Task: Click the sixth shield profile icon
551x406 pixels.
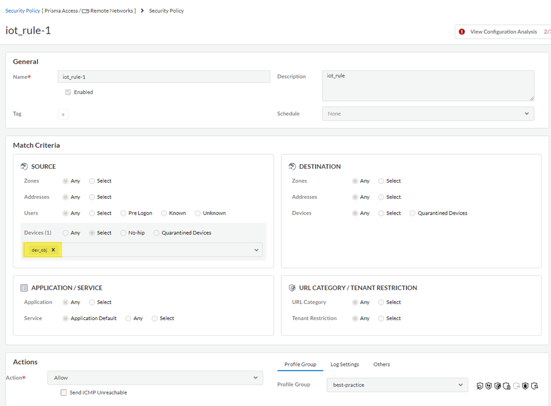Action: pos(525,386)
